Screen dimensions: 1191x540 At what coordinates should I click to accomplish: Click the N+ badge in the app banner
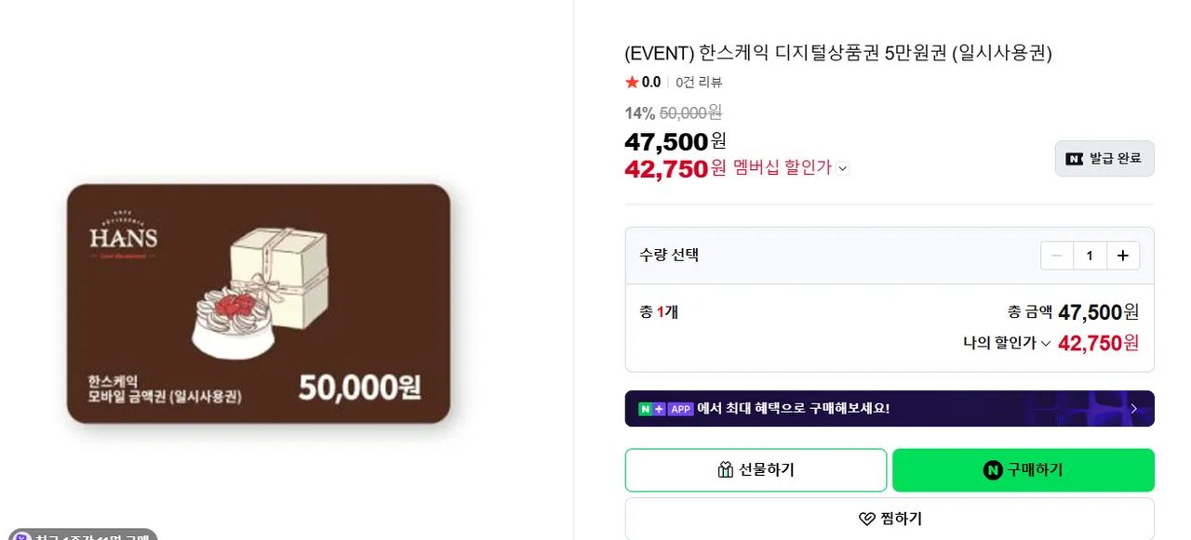pyautogui.click(x=651, y=409)
